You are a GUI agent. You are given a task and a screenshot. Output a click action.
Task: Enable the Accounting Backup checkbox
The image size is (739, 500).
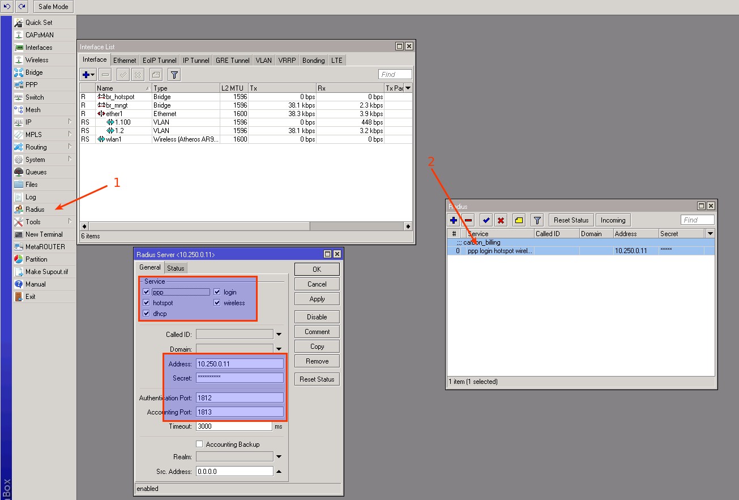(x=199, y=445)
